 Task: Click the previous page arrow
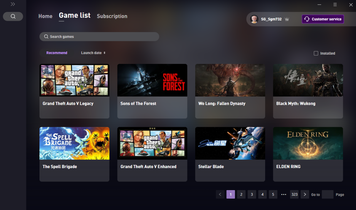(220, 195)
